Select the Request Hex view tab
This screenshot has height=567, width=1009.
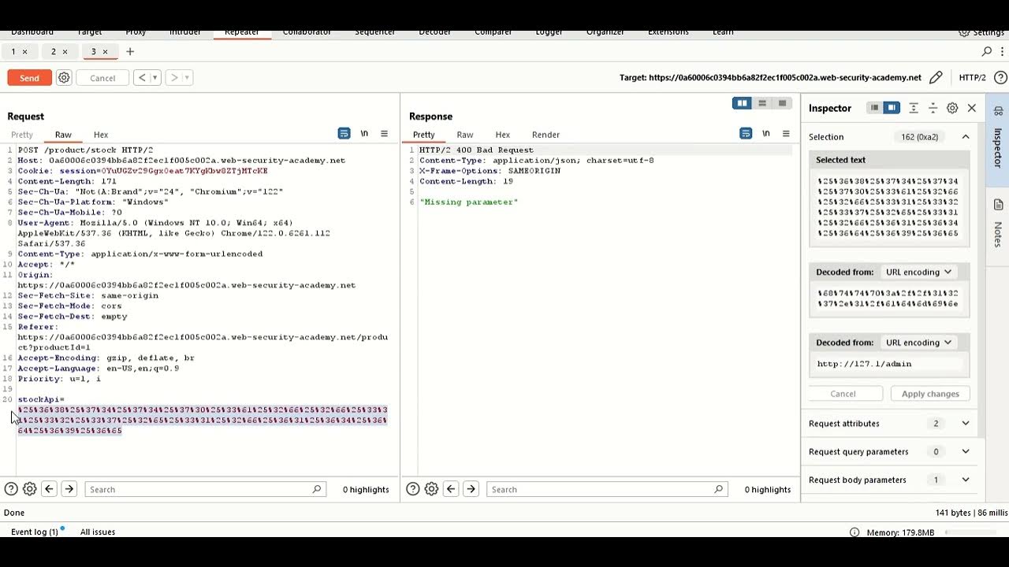tap(101, 135)
